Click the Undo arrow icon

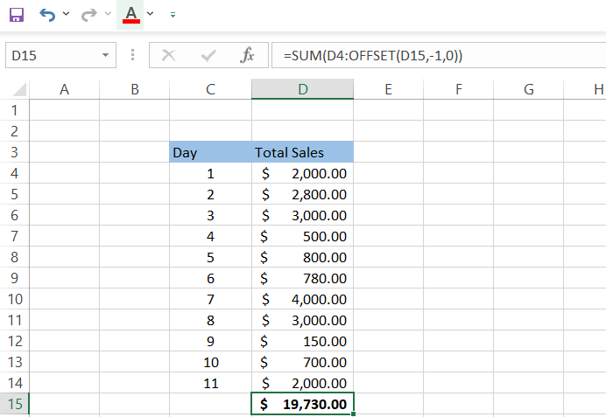47,14
